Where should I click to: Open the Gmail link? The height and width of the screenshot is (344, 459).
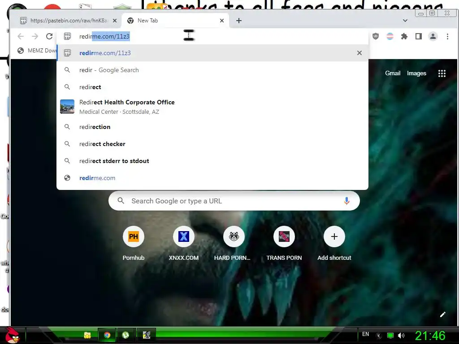click(x=393, y=73)
